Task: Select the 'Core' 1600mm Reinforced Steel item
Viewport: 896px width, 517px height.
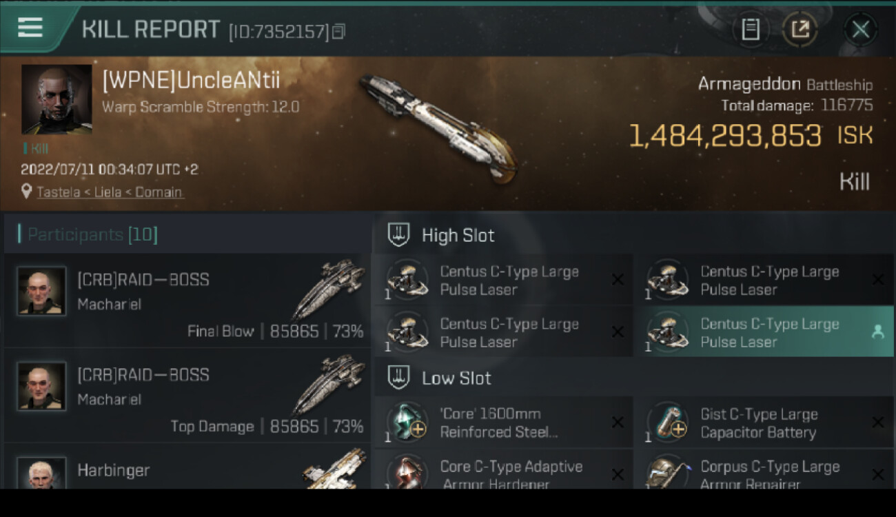Action: point(503,423)
